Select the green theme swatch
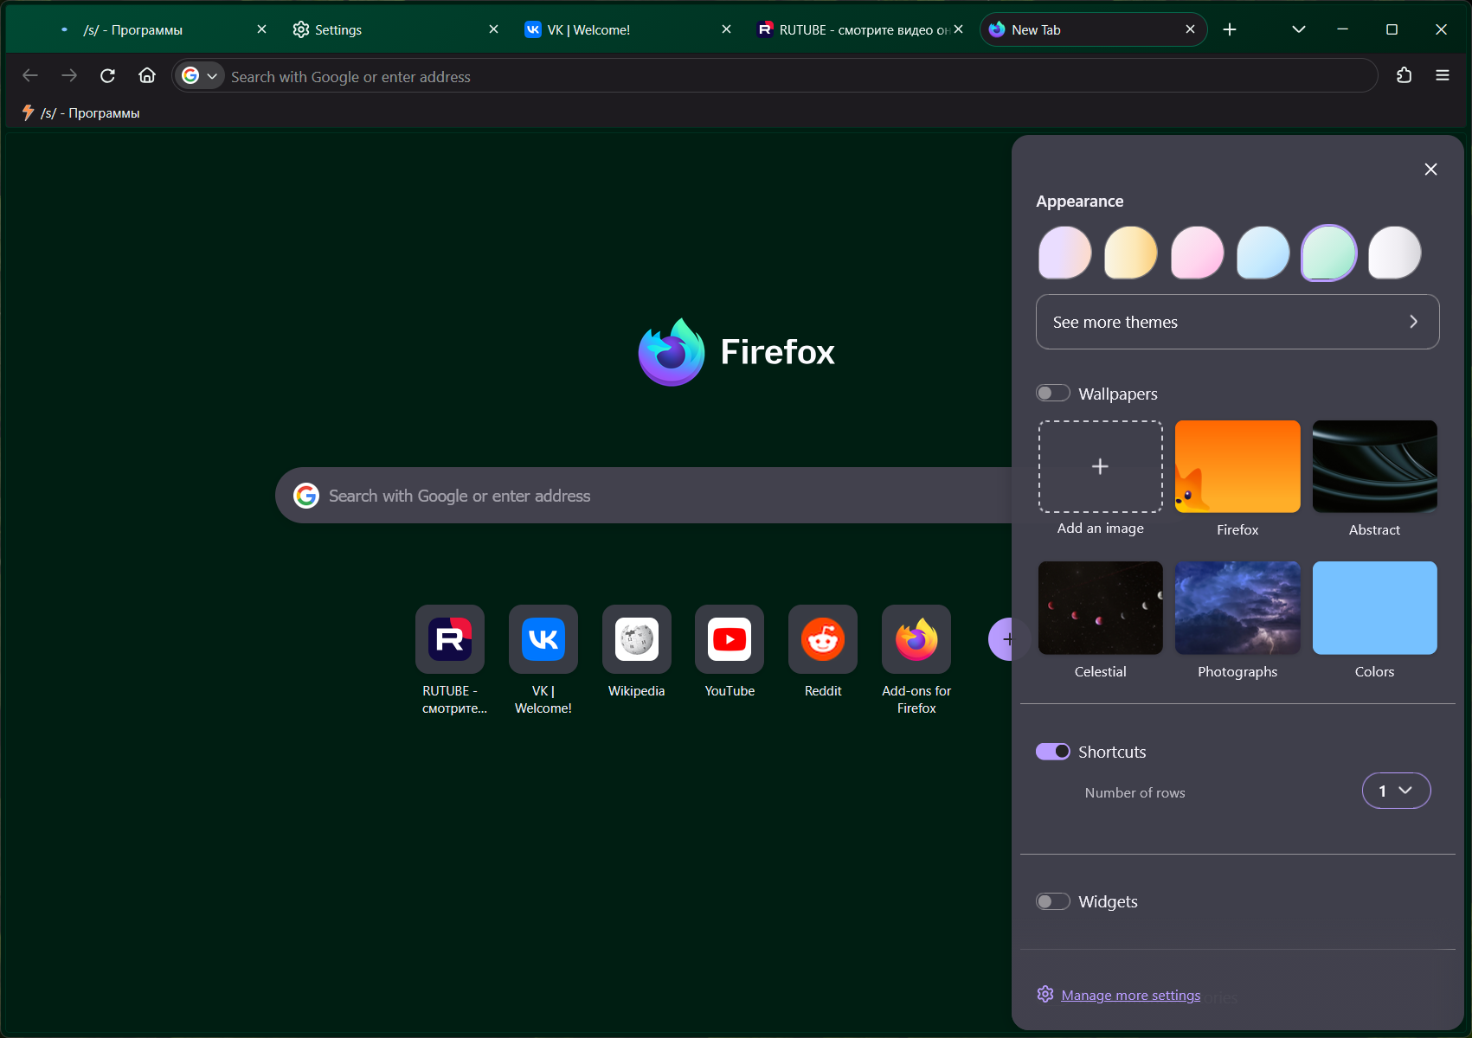This screenshot has width=1472, height=1038. (1329, 253)
